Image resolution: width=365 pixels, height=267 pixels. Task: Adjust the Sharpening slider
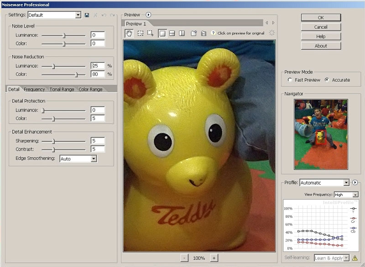pyautogui.click(x=53, y=141)
